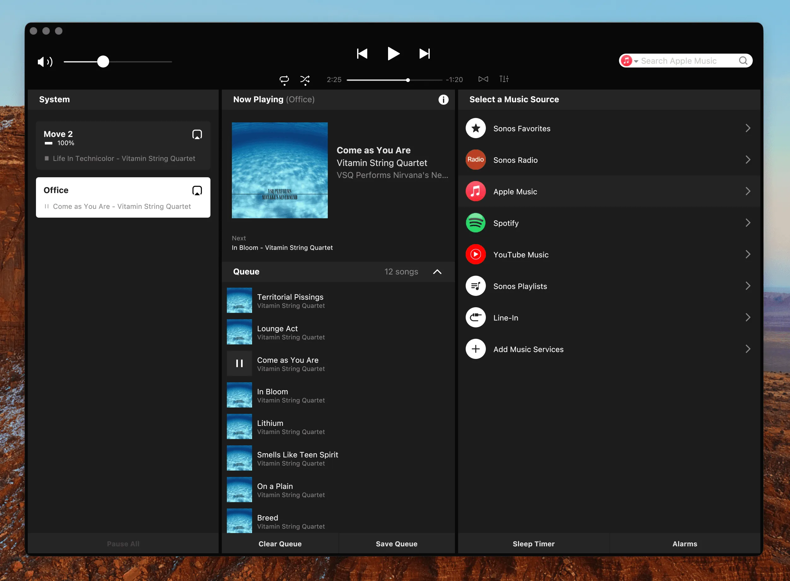Select Lounge Act in the queue
The width and height of the screenshot is (790, 581).
[338, 332]
